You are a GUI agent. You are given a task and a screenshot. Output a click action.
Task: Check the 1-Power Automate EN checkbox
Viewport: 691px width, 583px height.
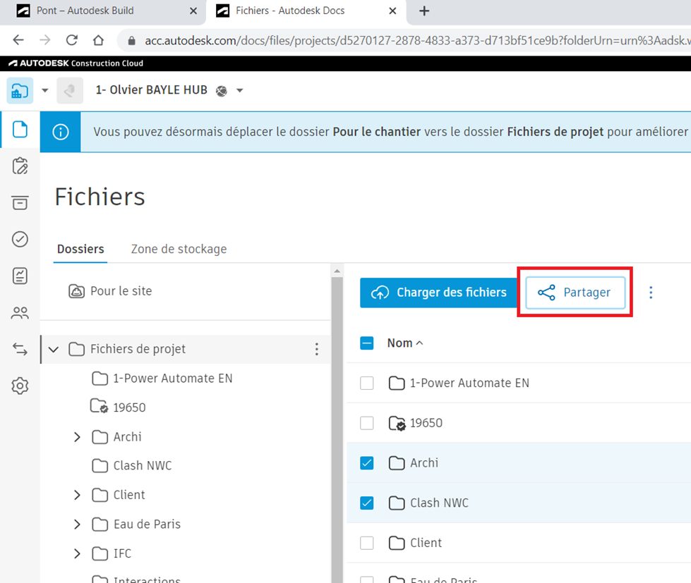[366, 383]
